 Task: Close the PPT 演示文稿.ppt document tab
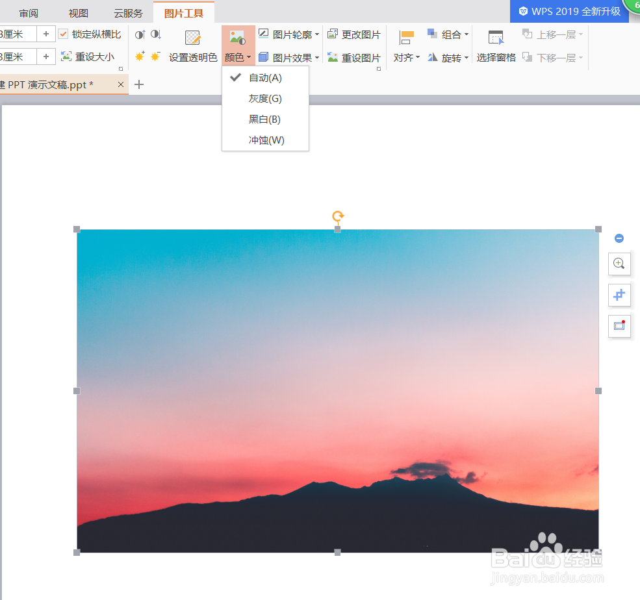(x=121, y=84)
